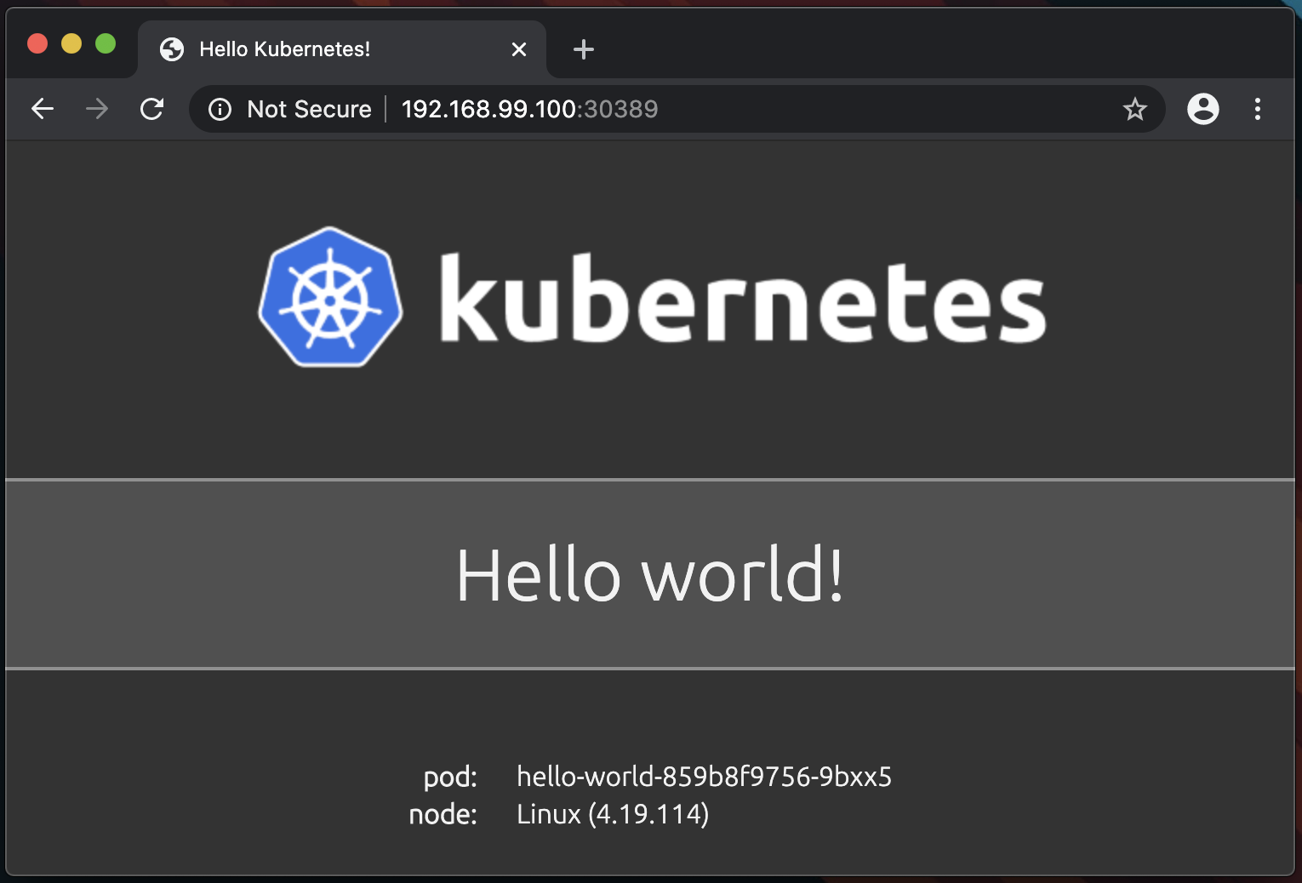This screenshot has height=883, width=1302.
Task: Maximize the window with the green button
Action: pos(106,43)
